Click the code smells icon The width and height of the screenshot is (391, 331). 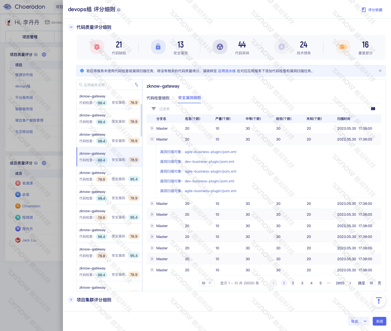[220, 47]
